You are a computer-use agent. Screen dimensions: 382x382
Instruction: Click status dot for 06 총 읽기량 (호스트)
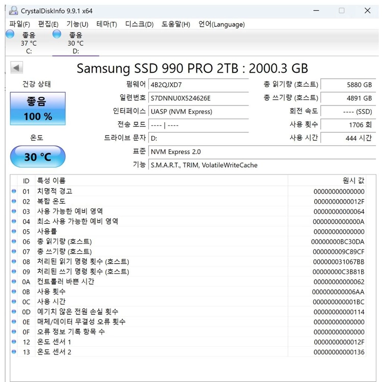[x=14, y=241]
